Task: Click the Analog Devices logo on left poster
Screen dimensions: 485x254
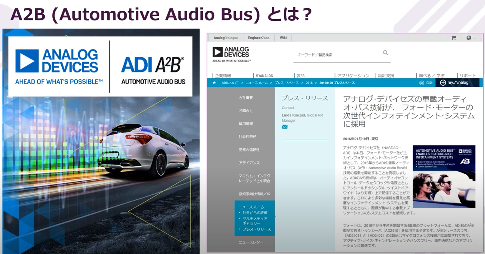Action: click(x=58, y=66)
